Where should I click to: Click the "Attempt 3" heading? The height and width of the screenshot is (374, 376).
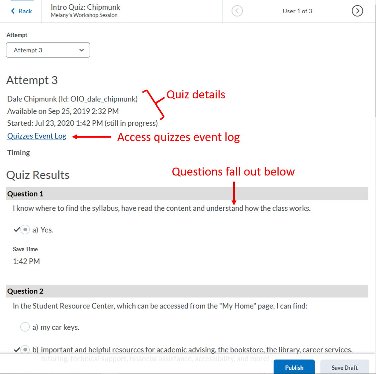32,80
